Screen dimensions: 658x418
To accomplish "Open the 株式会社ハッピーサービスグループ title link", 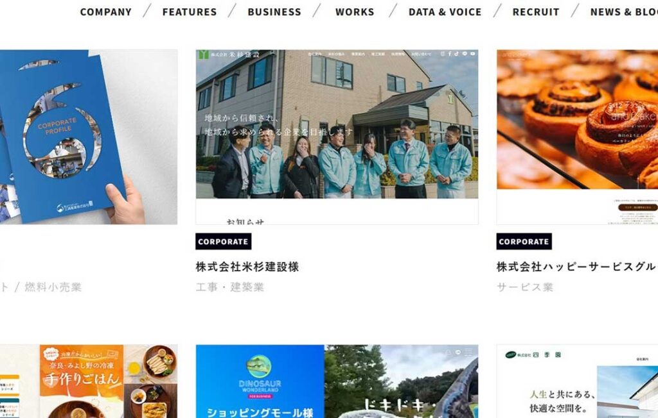I will tap(577, 267).
